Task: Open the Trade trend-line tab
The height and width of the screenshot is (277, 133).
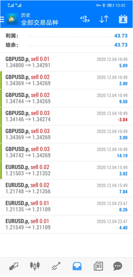Action: tap(56, 266)
